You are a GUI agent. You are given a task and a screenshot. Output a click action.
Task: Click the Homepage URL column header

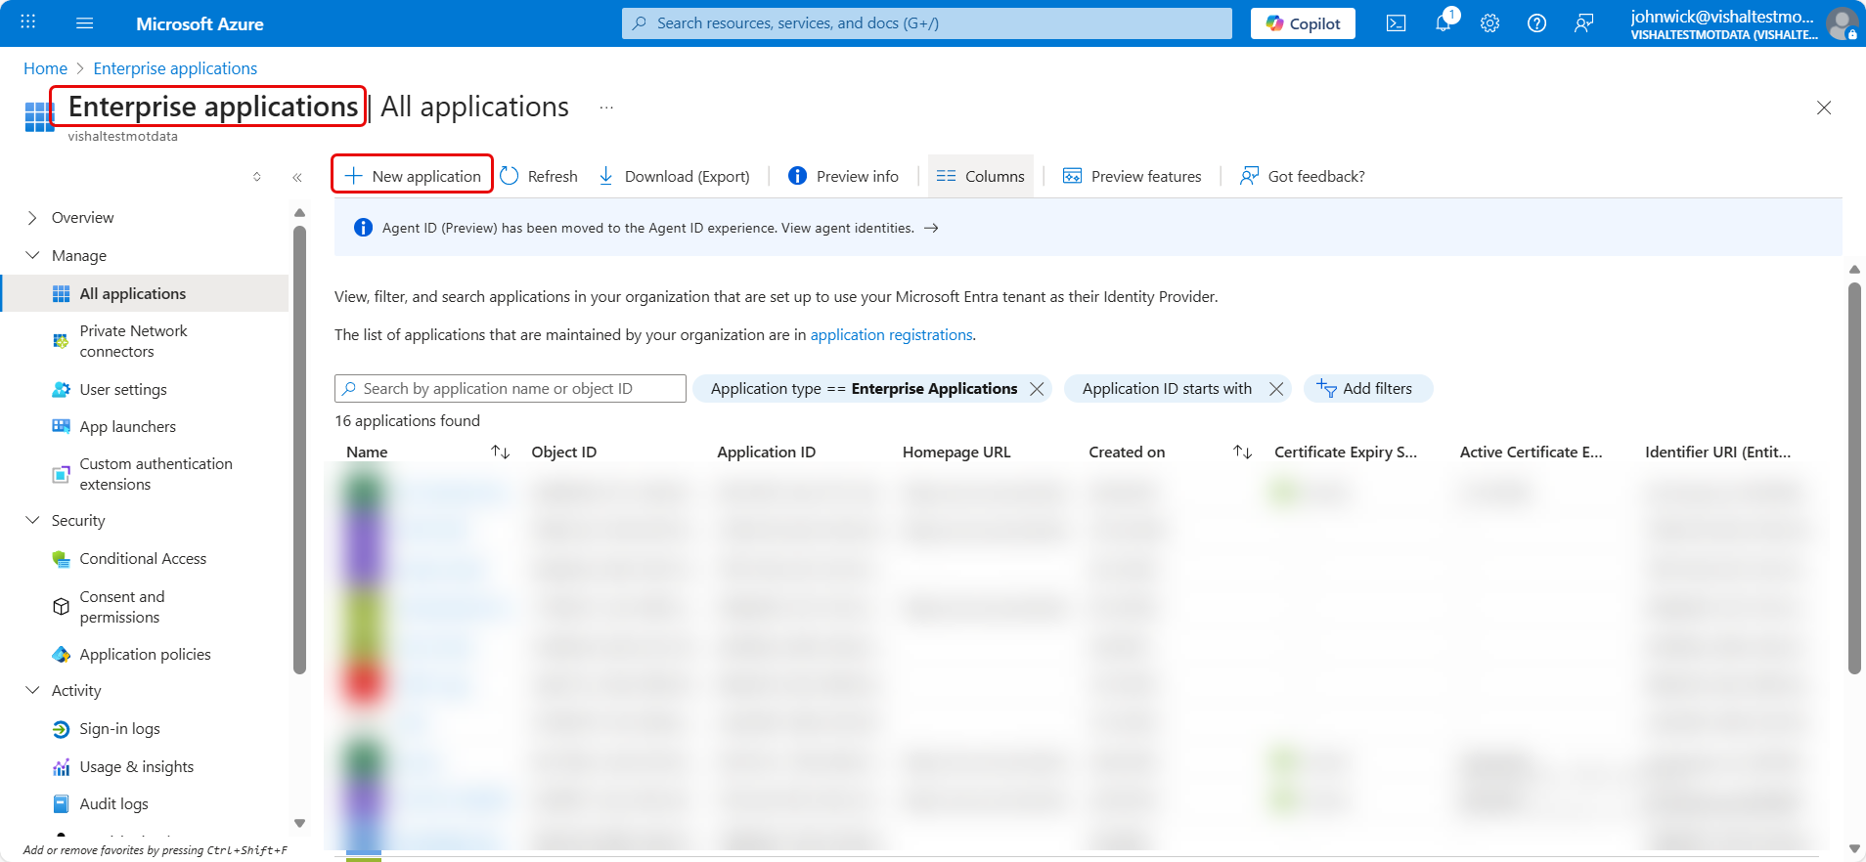click(955, 452)
